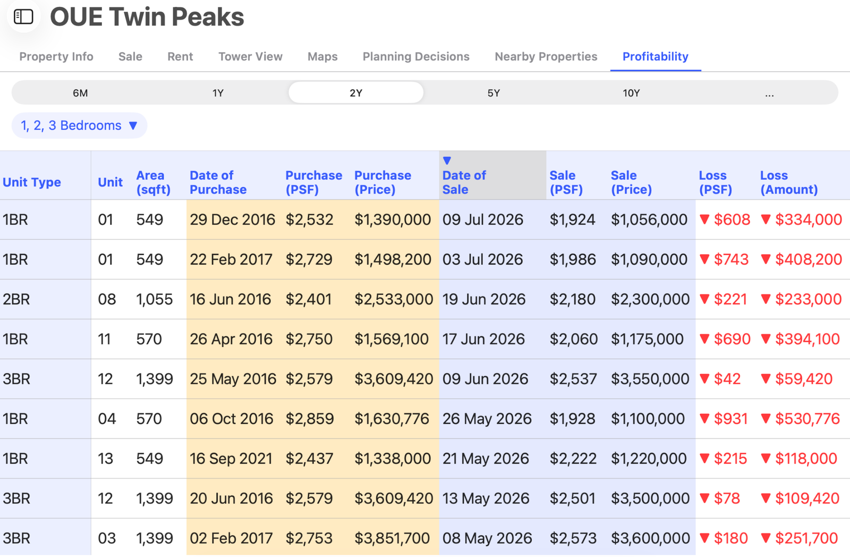Screen dimensions: 850x557
Task: Open the Nearby Properties tab
Action: click(546, 56)
